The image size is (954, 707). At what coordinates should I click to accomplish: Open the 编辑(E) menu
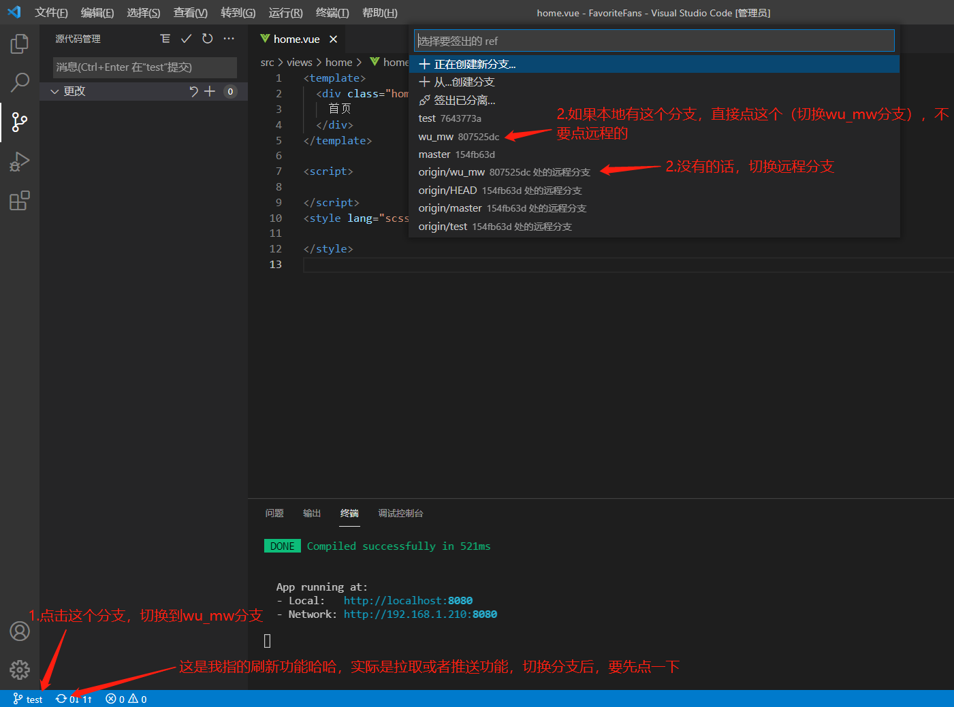click(x=97, y=13)
